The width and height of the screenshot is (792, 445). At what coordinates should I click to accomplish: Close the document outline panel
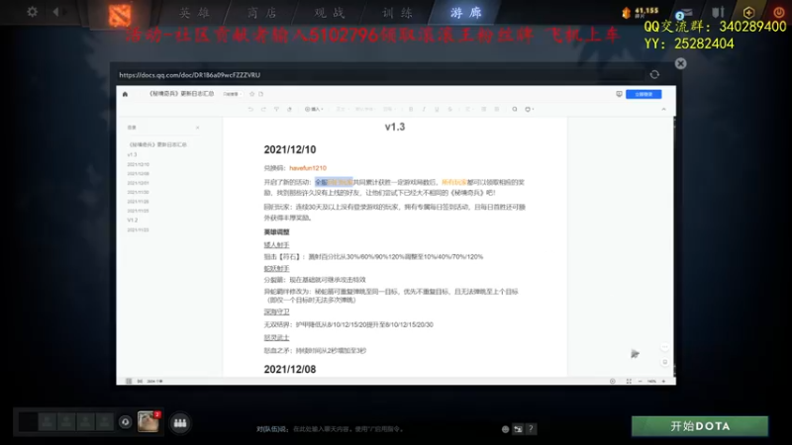pyautogui.click(x=197, y=128)
